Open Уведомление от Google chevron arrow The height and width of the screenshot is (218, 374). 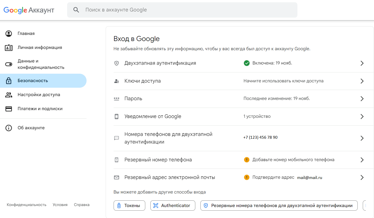362,117
